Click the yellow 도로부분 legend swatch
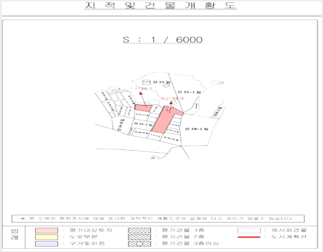 (47, 237)
